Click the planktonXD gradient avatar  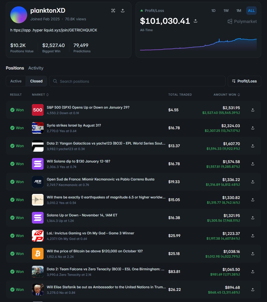19,15
